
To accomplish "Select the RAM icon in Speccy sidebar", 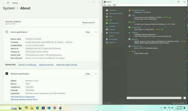I will tap(107, 20).
